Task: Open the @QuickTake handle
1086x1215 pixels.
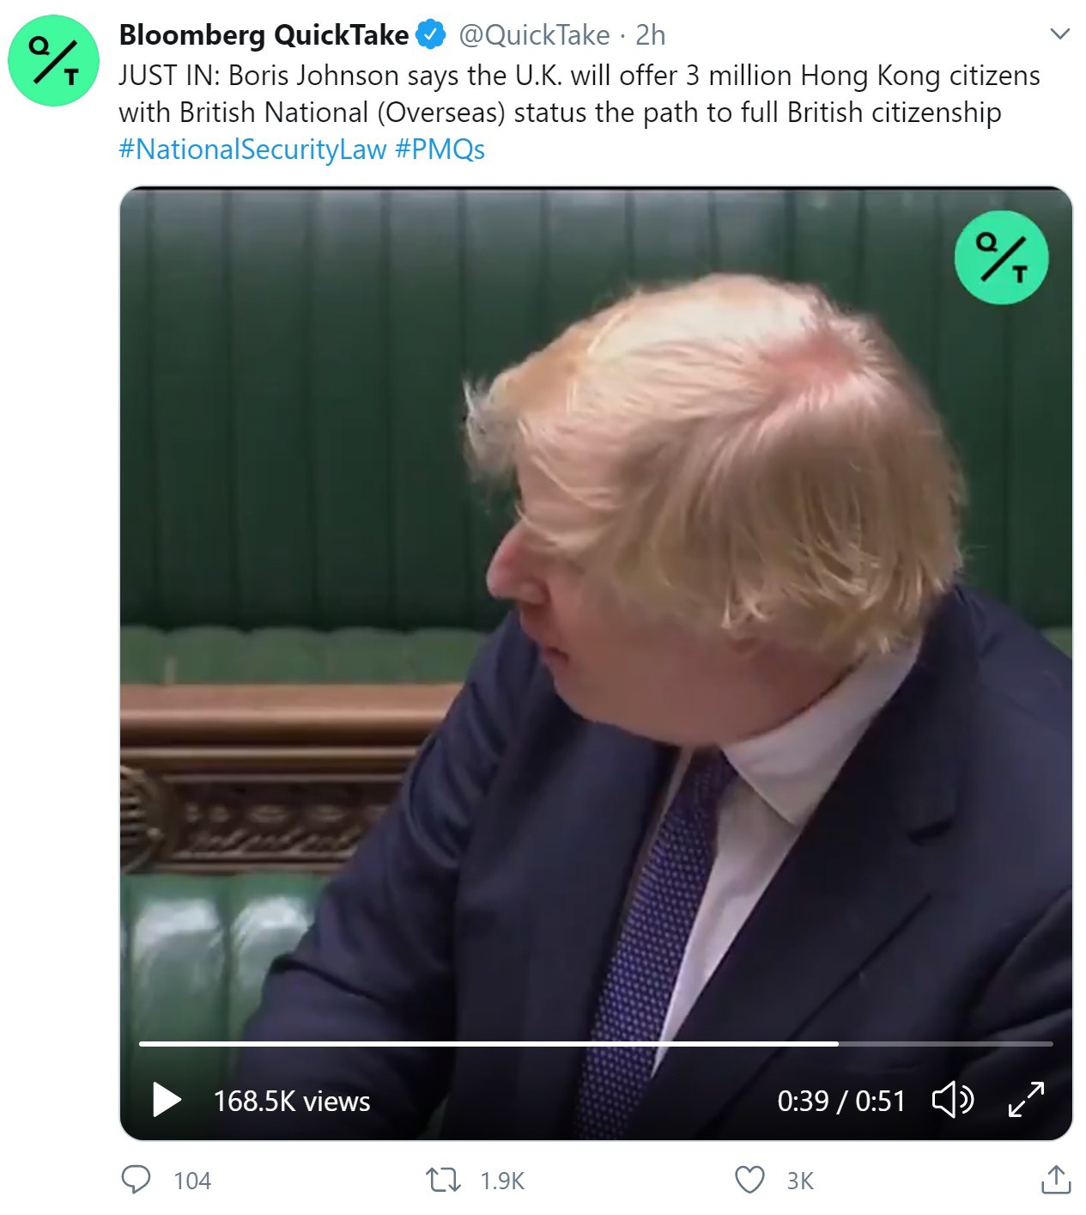Action: click(534, 35)
